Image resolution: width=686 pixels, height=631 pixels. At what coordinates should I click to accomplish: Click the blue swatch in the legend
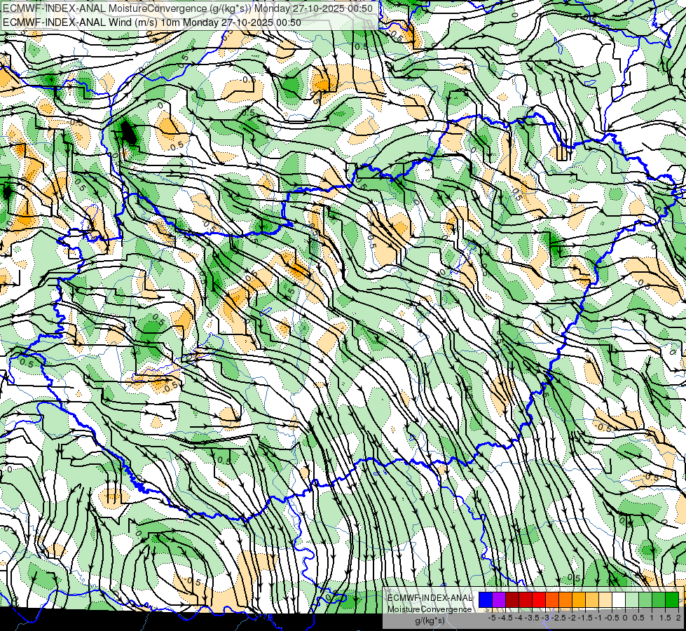(486, 599)
